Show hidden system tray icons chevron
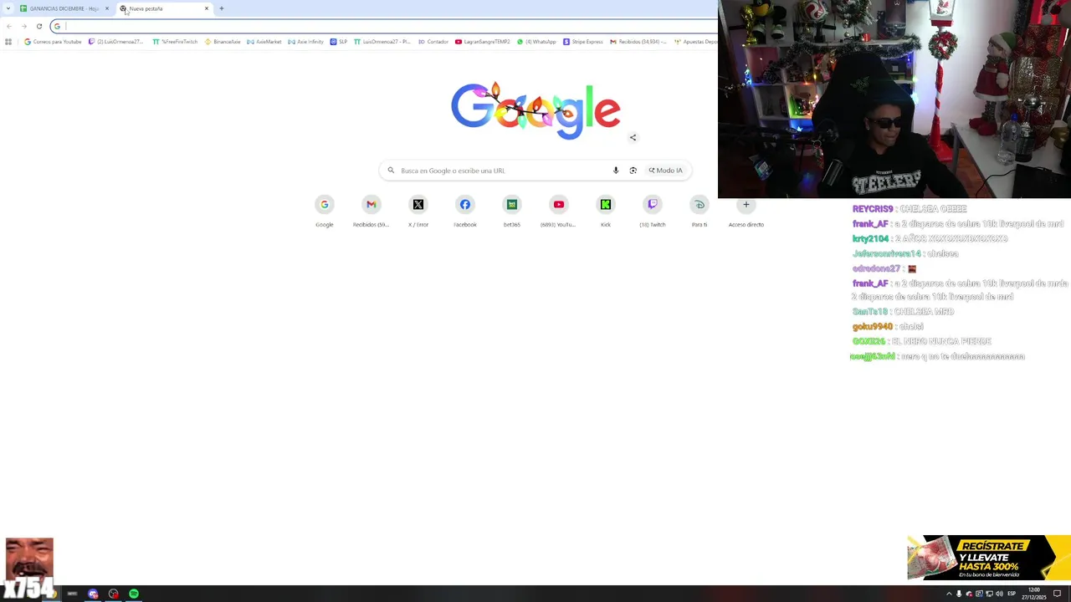 (949, 594)
